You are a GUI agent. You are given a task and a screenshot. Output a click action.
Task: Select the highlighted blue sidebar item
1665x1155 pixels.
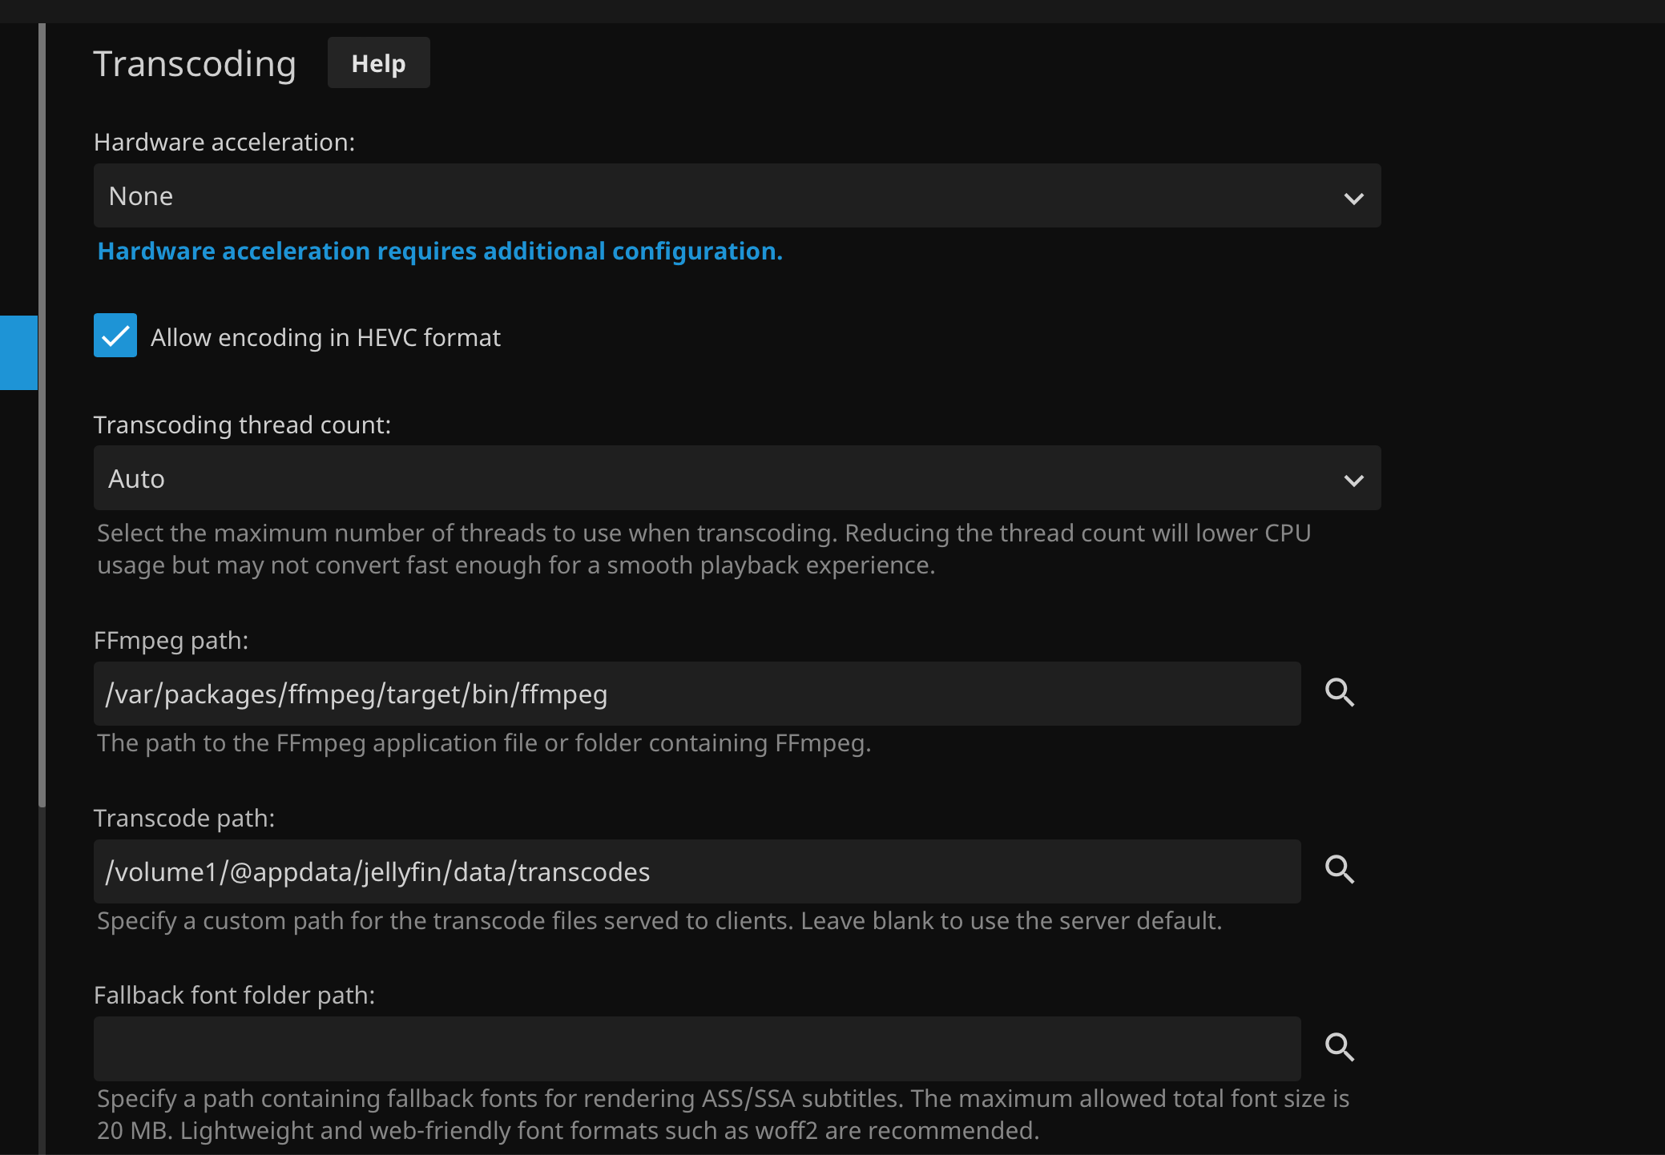click(18, 352)
